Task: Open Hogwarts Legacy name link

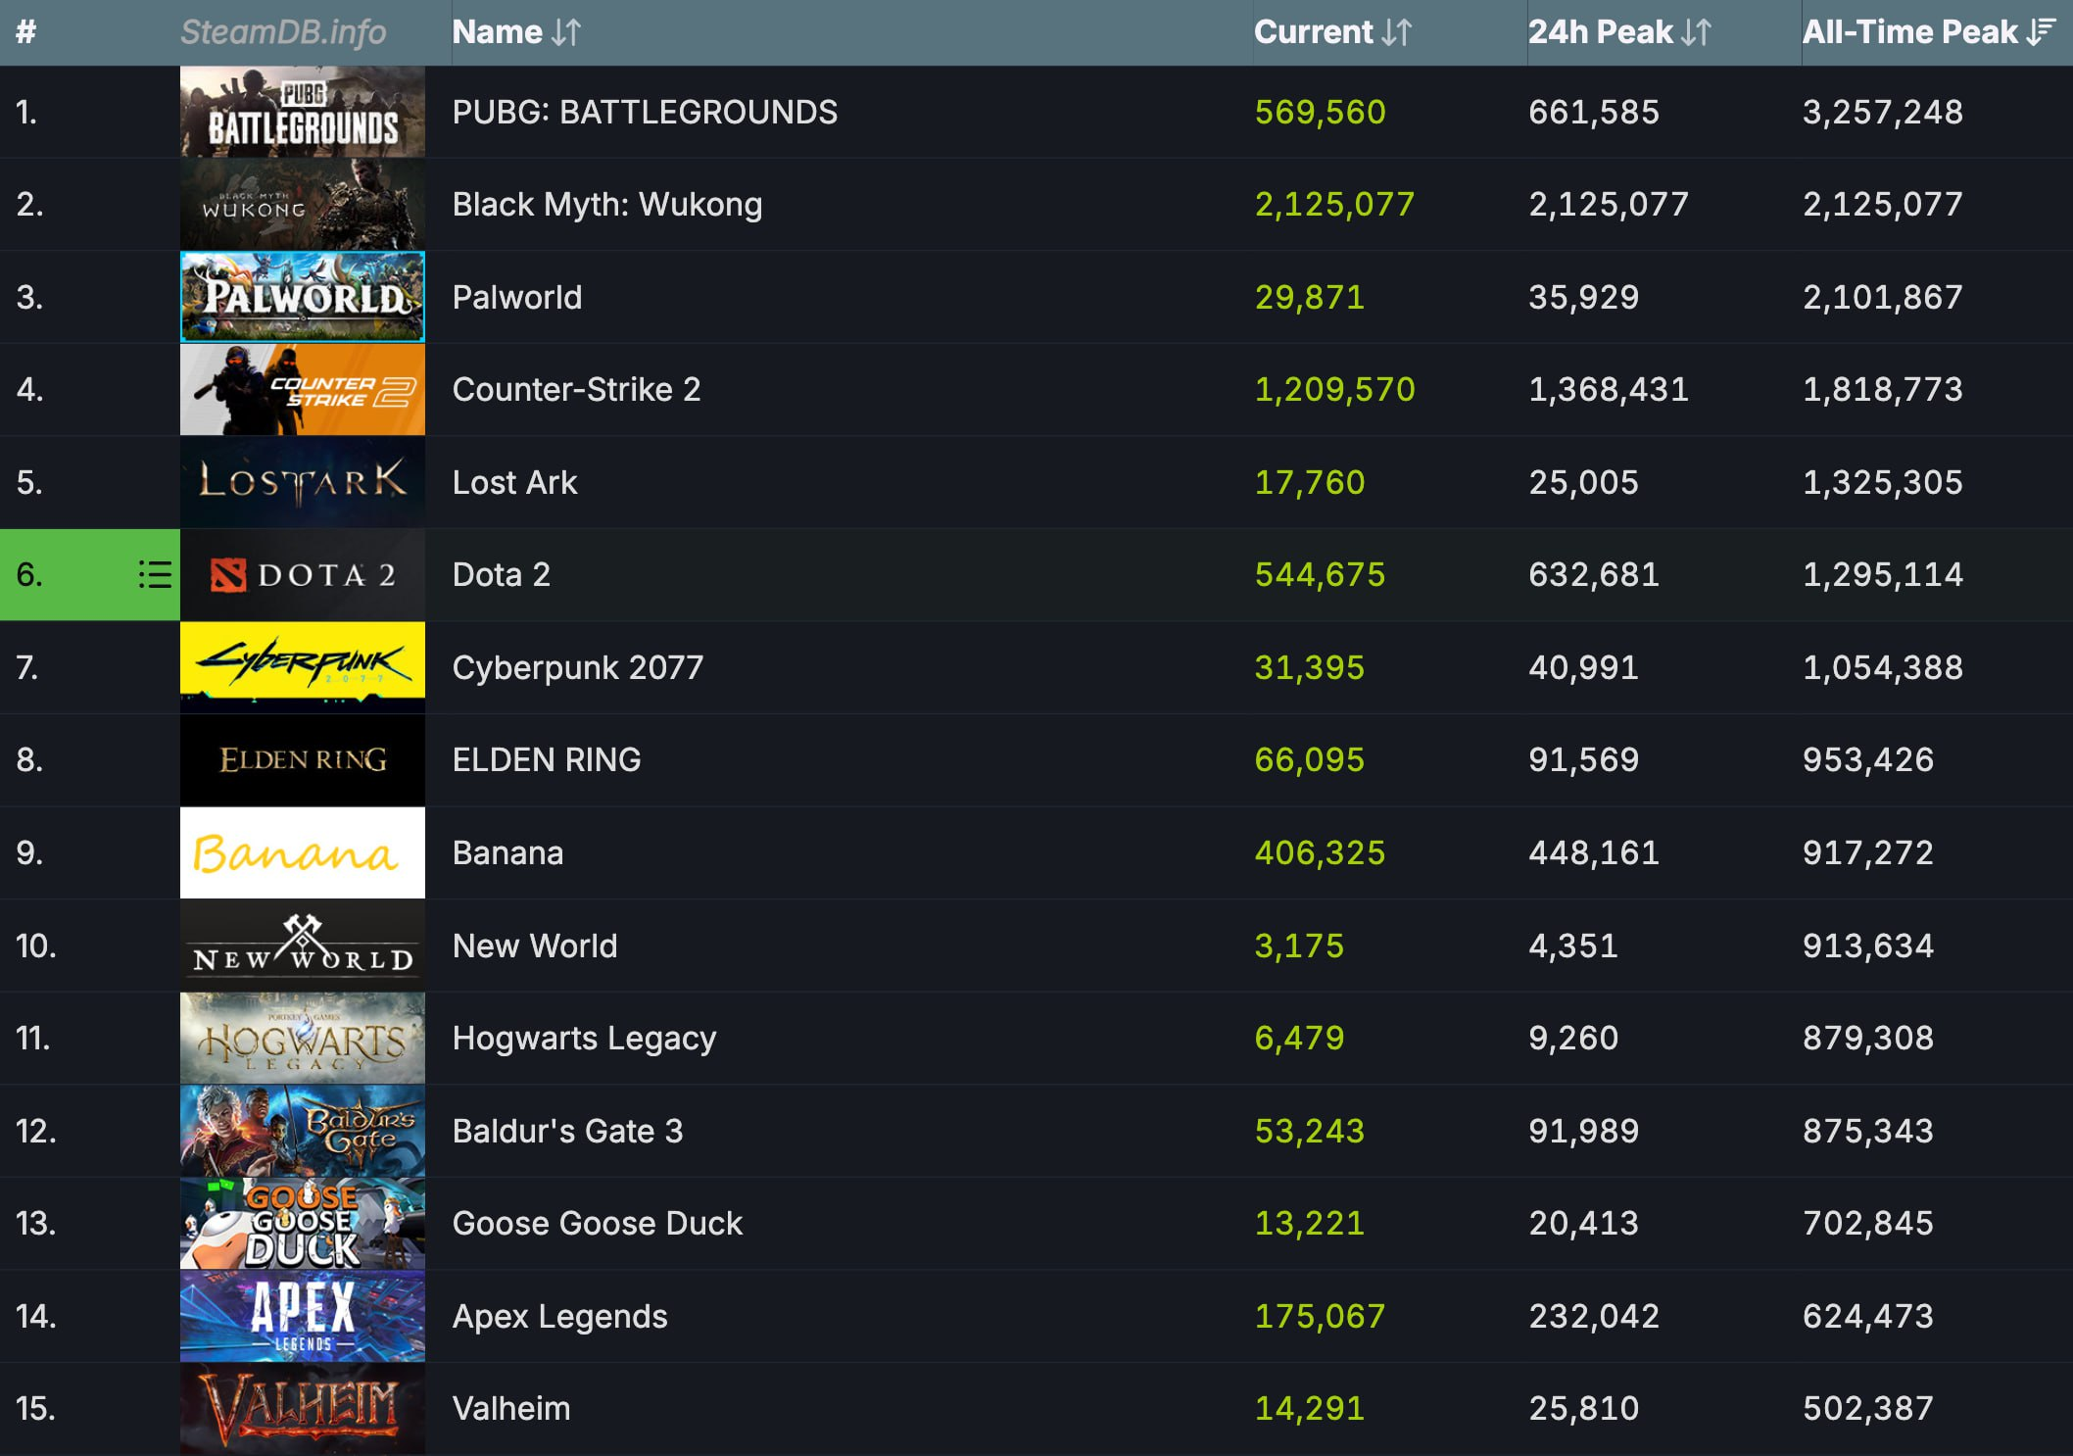Action: coord(584,1038)
